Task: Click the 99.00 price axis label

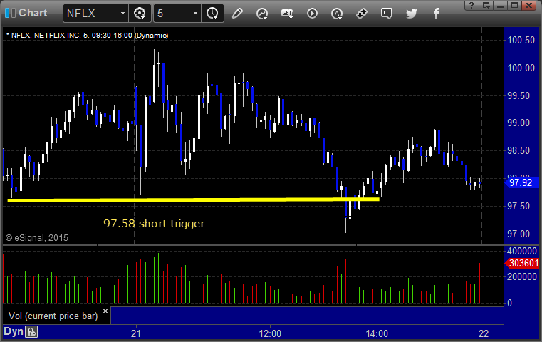Action: tap(518, 123)
